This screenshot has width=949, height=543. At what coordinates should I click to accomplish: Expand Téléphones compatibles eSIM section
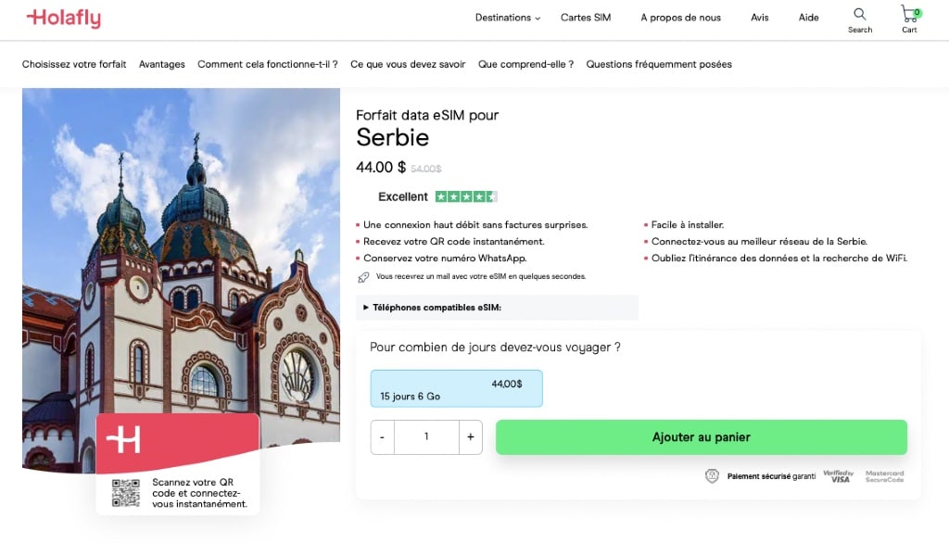coord(435,307)
